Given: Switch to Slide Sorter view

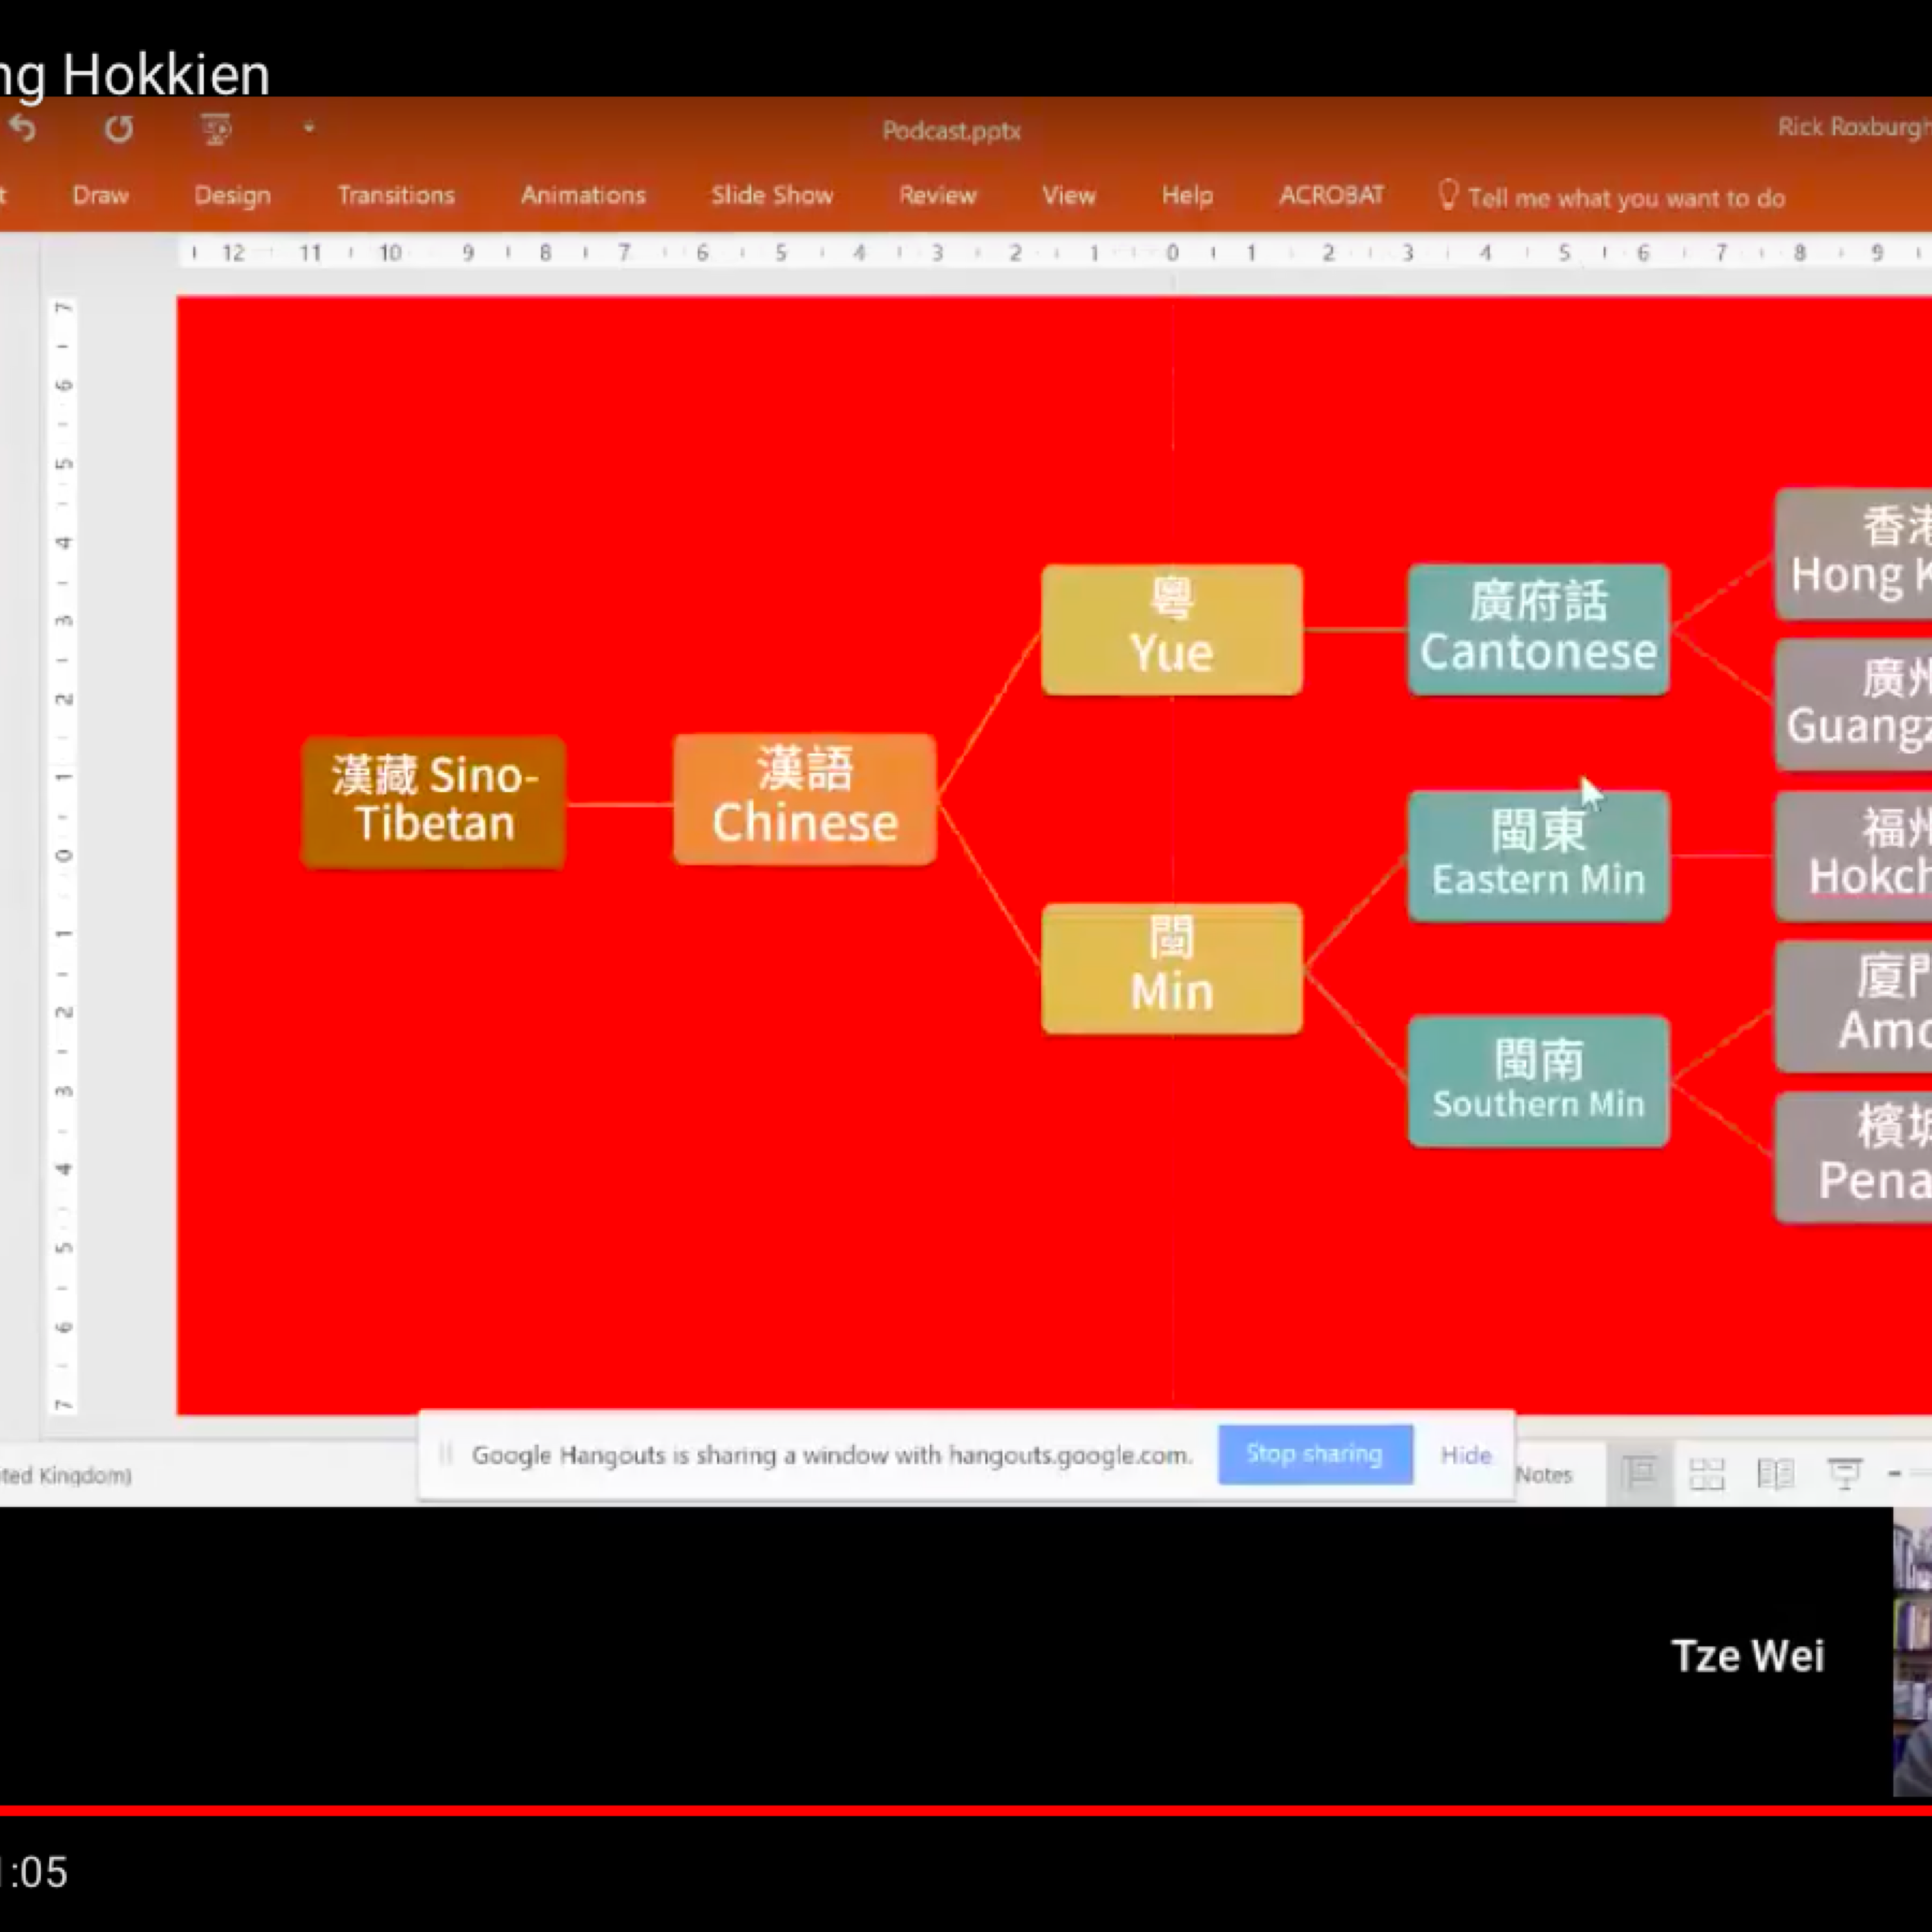Looking at the screenshot, I should coord(1707,1474).
